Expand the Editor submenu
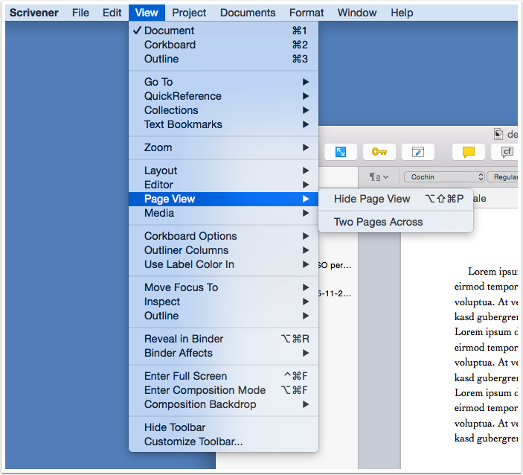This screenshot has width=523, height=475. [223, 185]
